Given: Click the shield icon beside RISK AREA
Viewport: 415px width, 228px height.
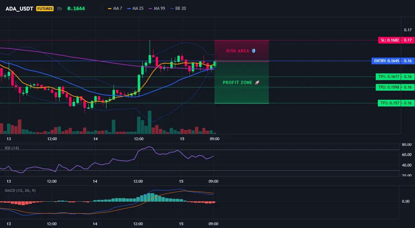Looking at the screenshot, I should [253, 51].
